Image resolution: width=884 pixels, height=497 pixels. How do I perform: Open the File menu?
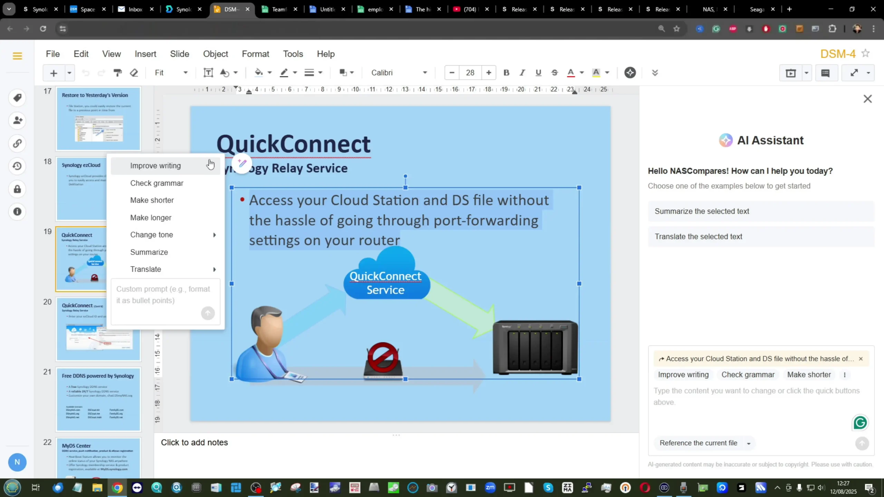coord(53,54)
